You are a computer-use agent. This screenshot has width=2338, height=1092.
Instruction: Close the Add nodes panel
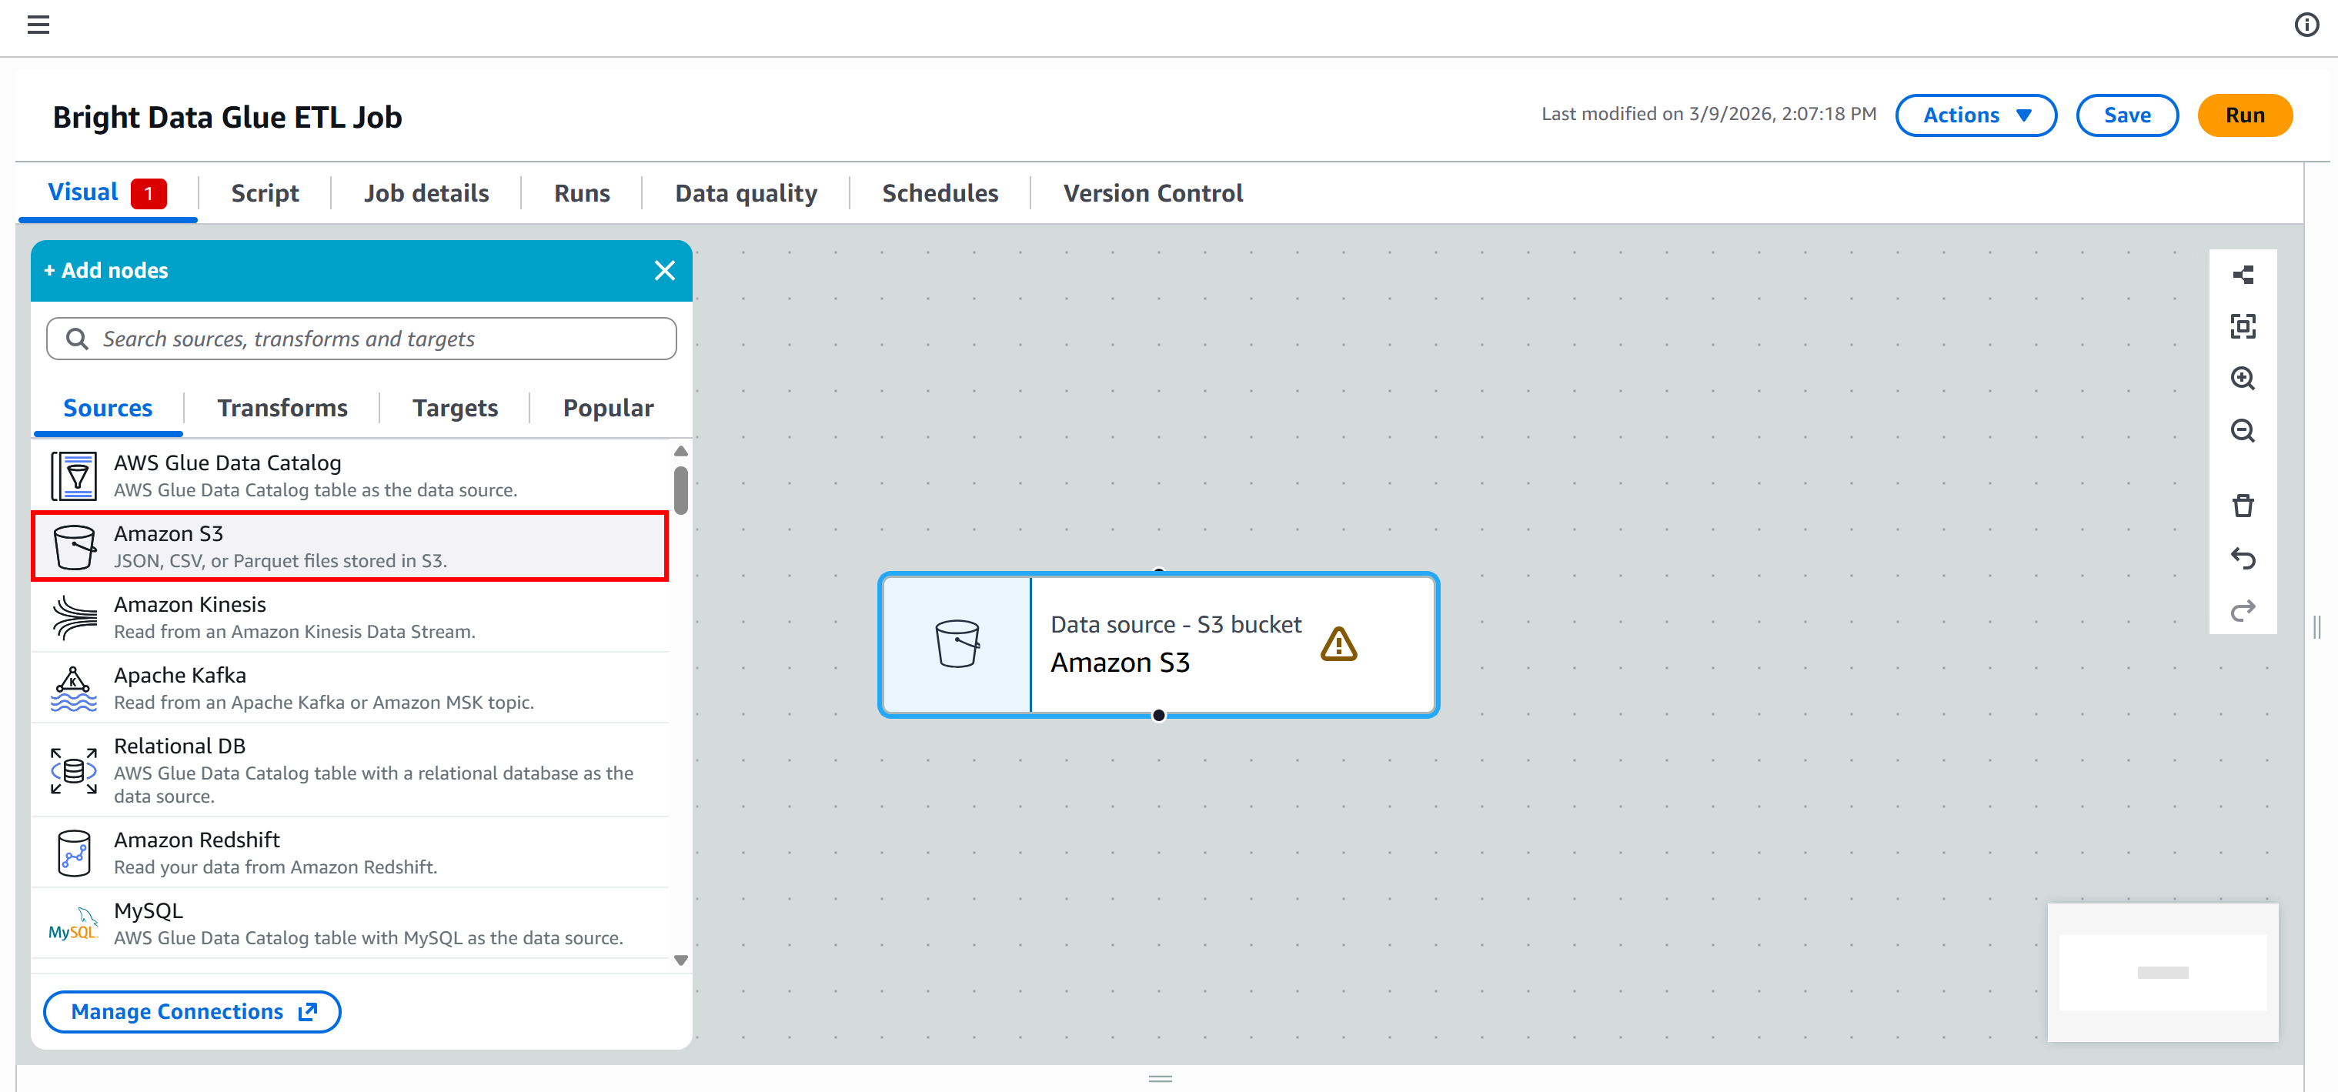664,271
